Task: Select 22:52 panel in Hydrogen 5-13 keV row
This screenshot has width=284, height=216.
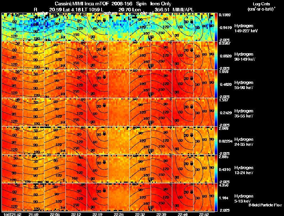Action: point(204,197)
